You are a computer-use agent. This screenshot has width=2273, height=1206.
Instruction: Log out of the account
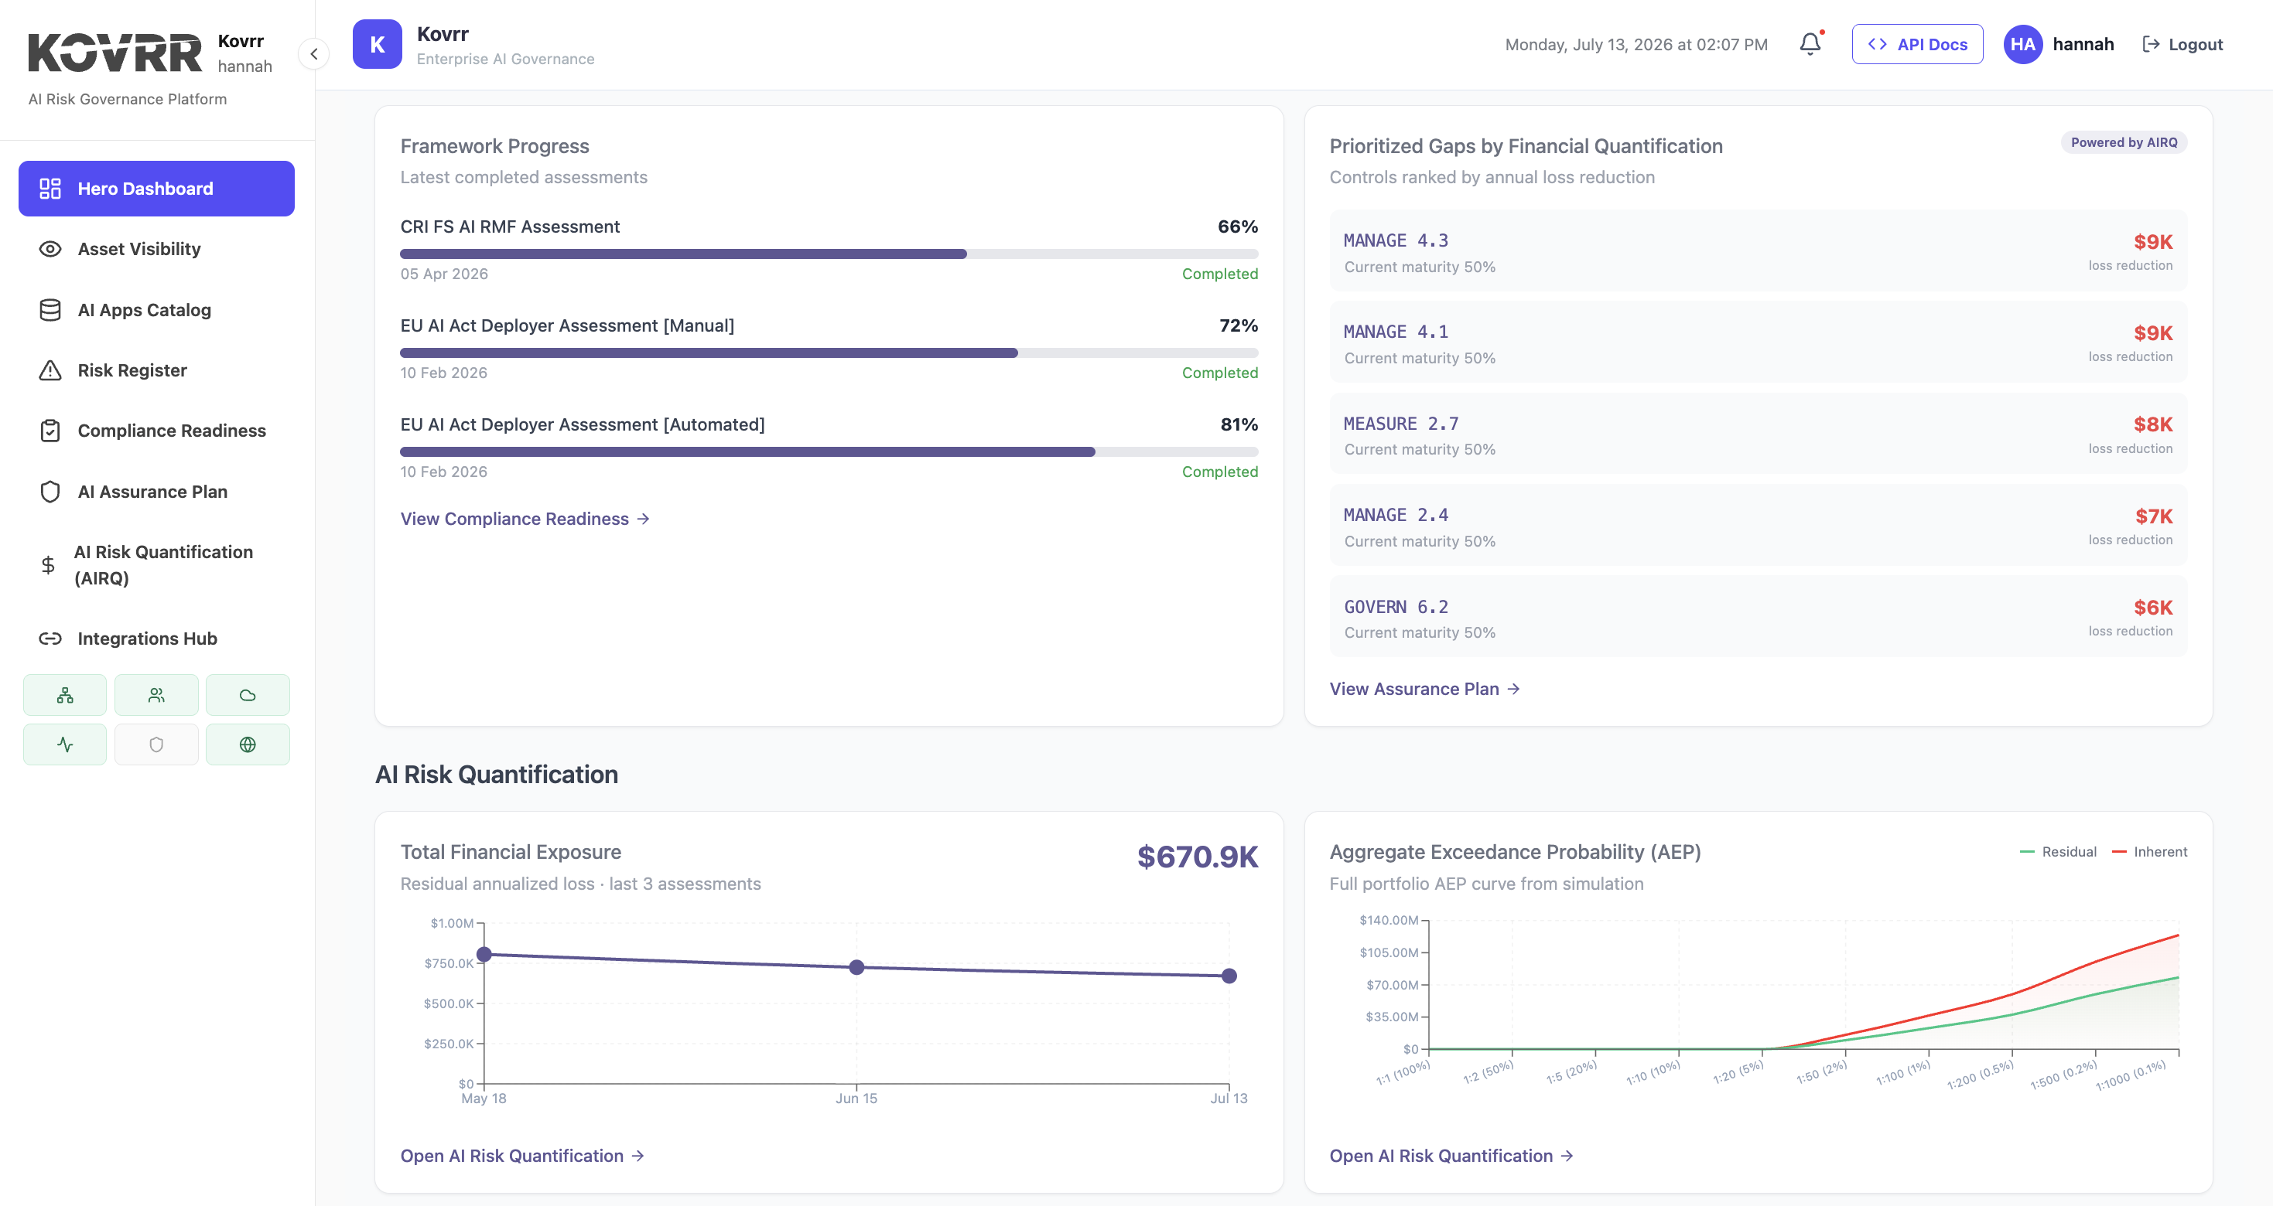(x=2183, y=44)
